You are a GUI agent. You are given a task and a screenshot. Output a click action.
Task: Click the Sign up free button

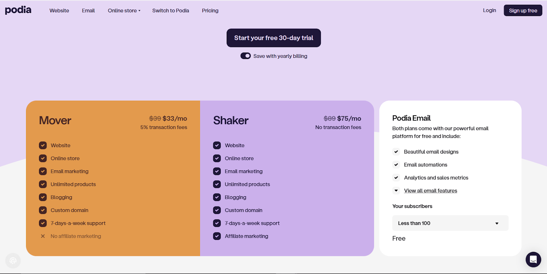click(x=523, y=11)
